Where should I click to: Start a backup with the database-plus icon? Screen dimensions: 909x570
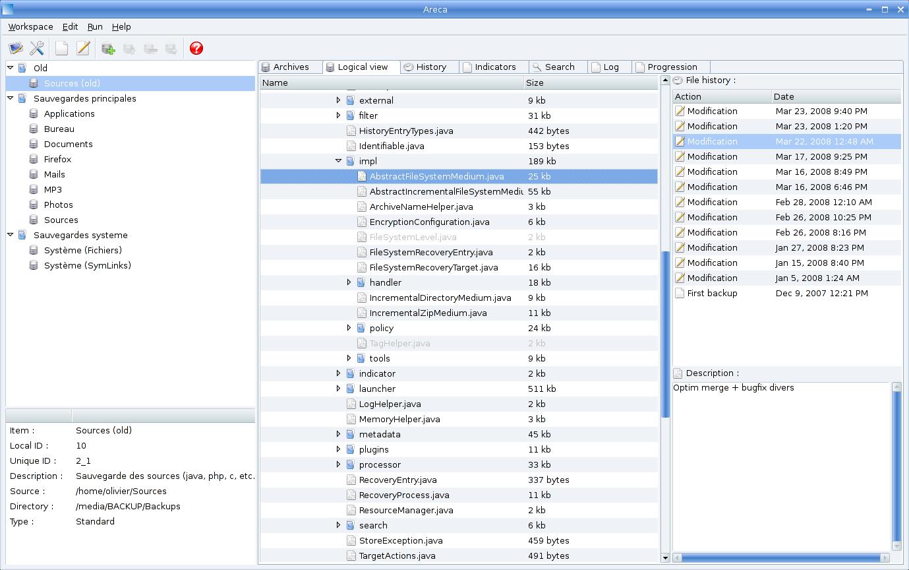[x=107, y=47]
